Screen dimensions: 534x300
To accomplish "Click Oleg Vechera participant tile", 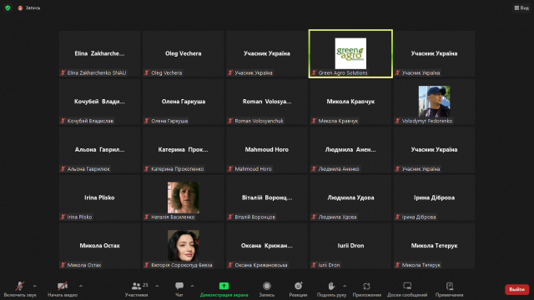I will [x=184, y=53].
